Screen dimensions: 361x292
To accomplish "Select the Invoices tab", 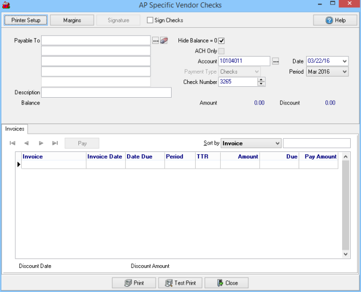I will tap(15, 129).
